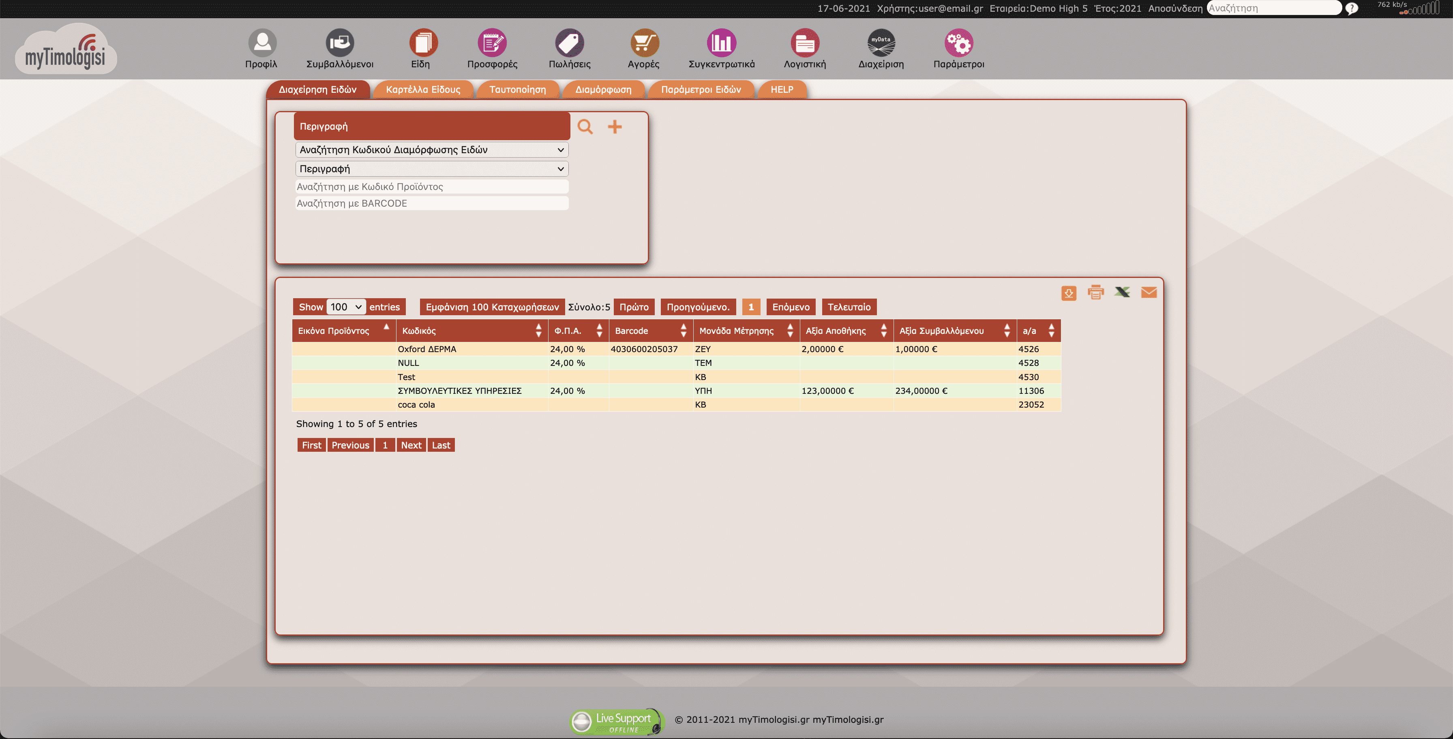Print the items list

pos(1095,293)
